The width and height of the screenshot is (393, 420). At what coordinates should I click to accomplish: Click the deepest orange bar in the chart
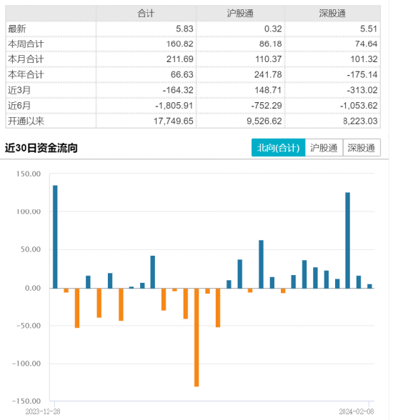pos(196,337)
